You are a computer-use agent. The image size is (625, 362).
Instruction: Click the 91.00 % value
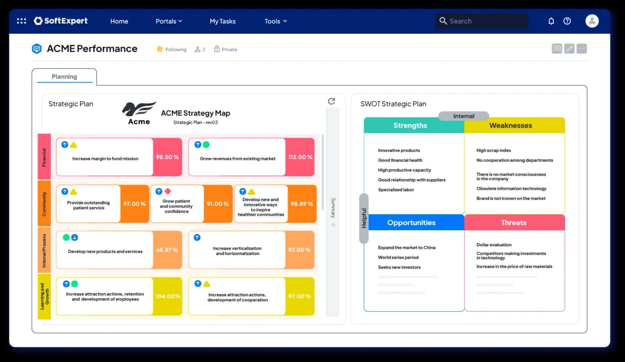pyautogui.click(x=217, y=204)
